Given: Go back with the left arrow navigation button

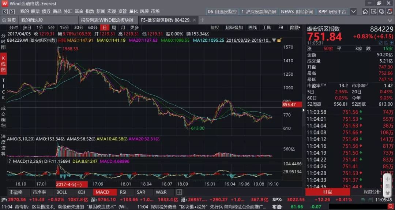Looking at the screenshot, I should [x=5, y=12].
